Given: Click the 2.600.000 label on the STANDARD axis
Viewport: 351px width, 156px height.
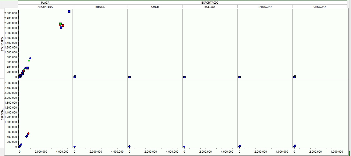Looking at the screenshot, I should (x=11, y=13).
